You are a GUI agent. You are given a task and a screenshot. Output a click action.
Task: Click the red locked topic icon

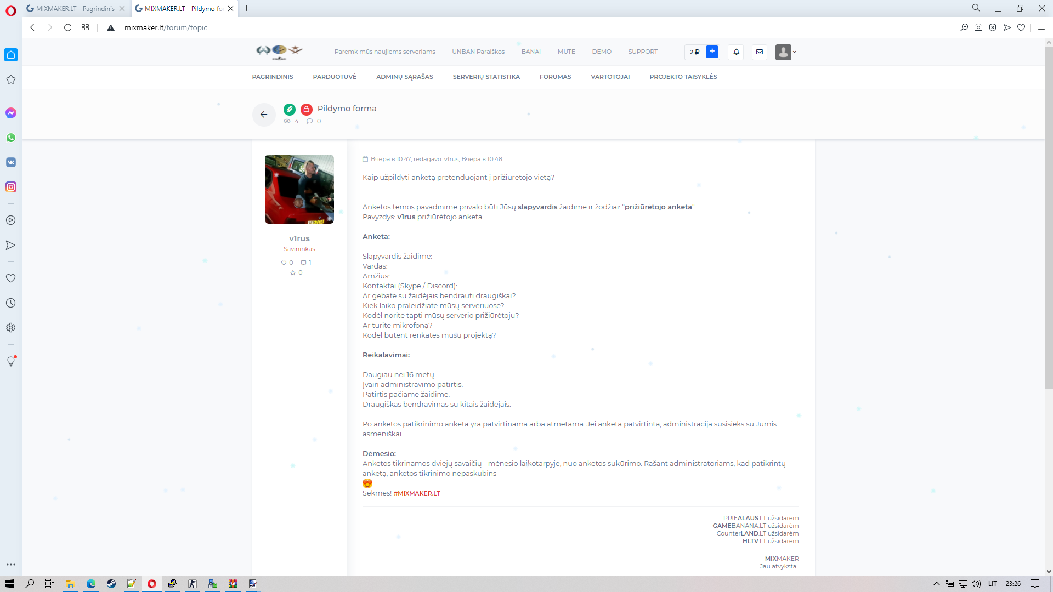click(x=307, y=109)
